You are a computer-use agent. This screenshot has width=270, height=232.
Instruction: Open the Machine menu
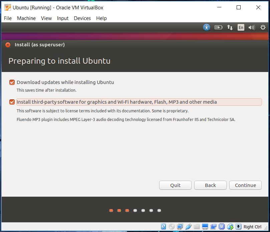tap(26, 18)
